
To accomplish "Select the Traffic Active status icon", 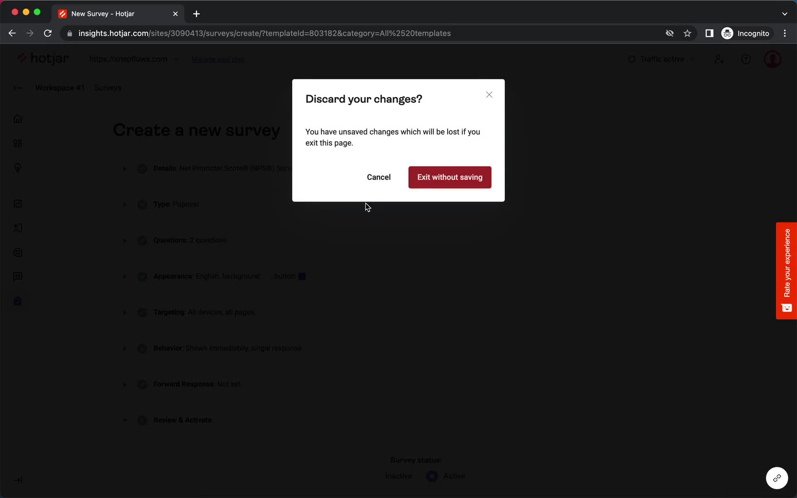I will 631,59.
